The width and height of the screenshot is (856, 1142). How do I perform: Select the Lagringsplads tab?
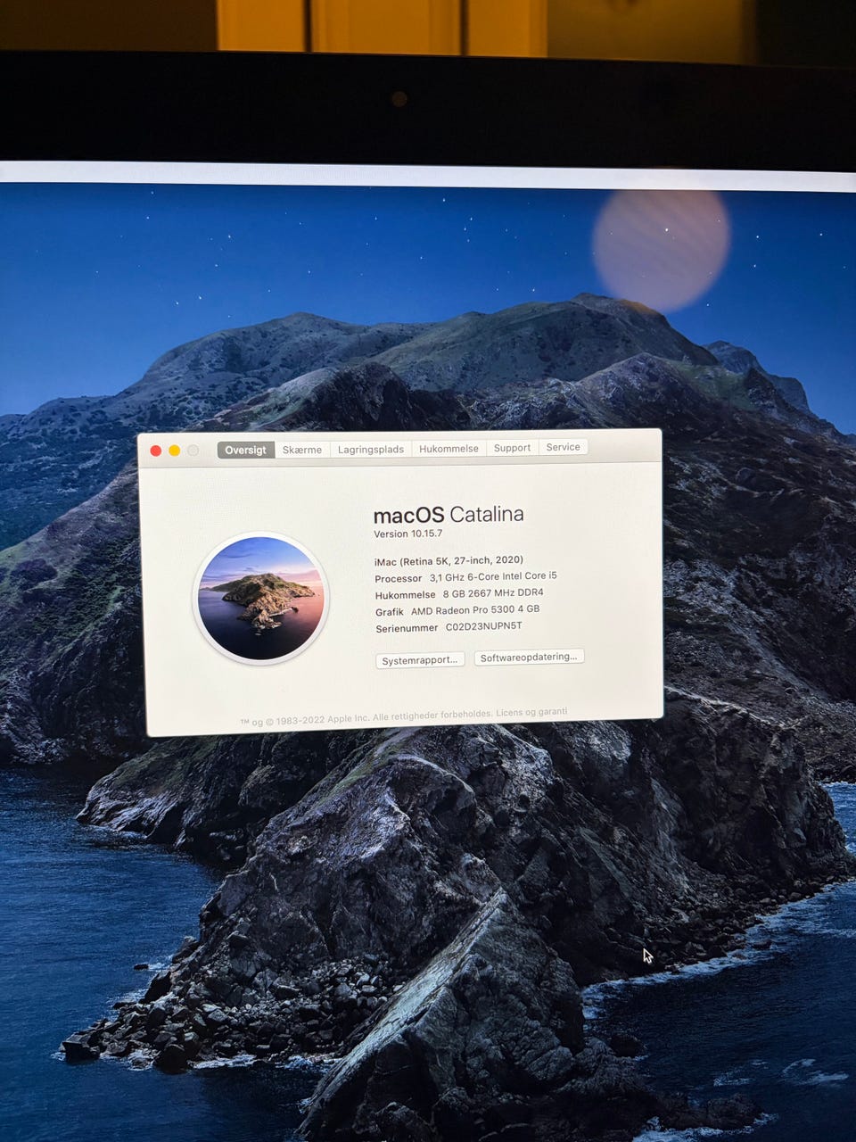click(371, 449)
